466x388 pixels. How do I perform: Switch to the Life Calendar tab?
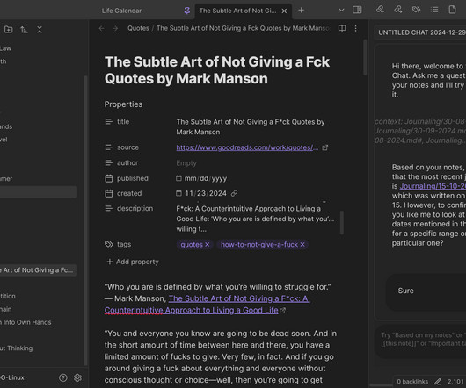[x=121, y=11]
